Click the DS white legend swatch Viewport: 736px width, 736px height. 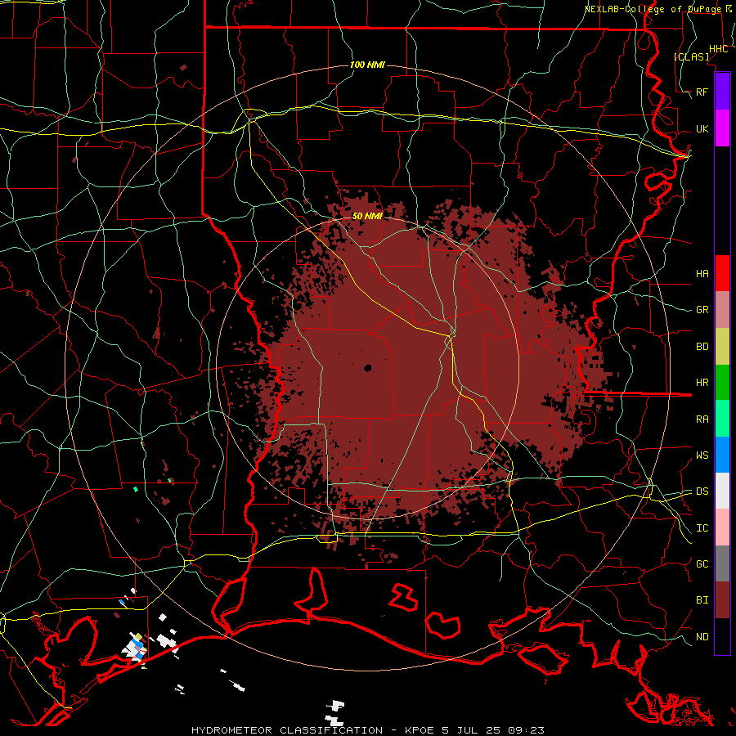(x=722, y=491)
